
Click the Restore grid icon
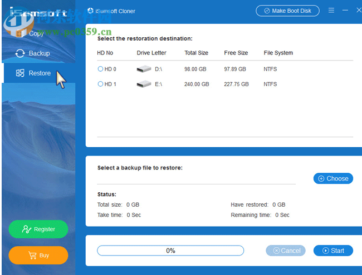pos(20,73)
